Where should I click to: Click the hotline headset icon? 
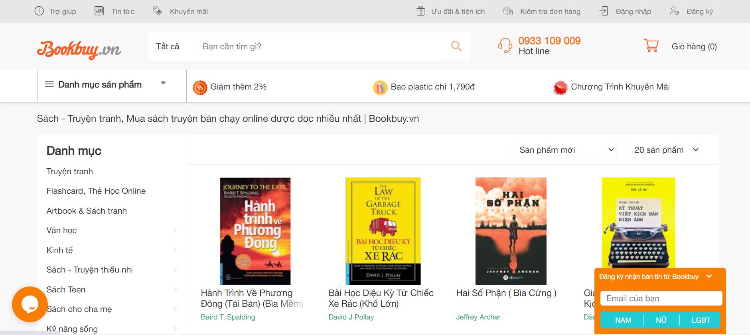tap(505, 45)
